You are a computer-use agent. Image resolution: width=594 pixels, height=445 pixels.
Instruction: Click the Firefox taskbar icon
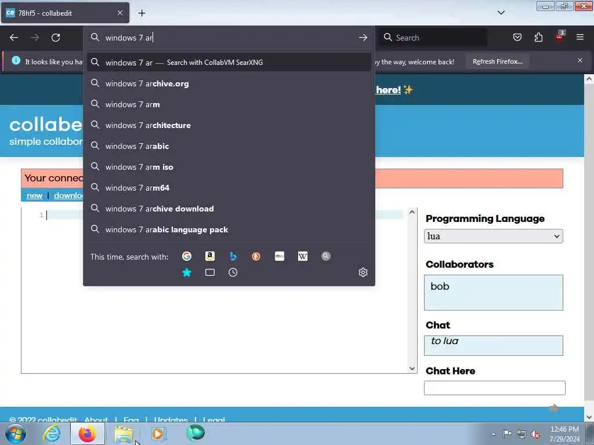coord(87,434)
